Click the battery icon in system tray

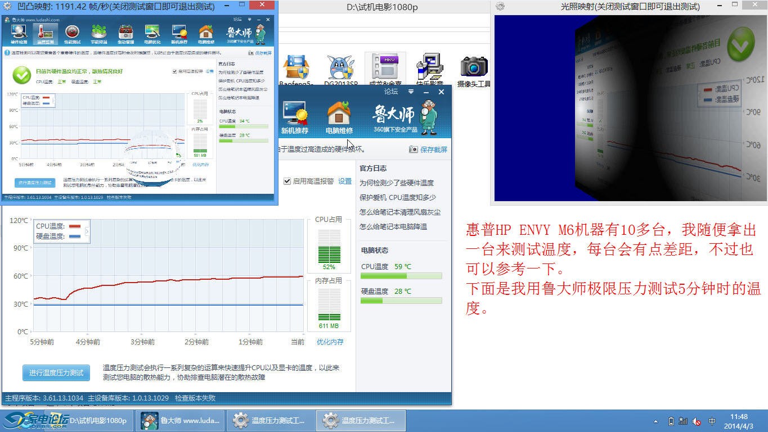(x=671, y=421)
